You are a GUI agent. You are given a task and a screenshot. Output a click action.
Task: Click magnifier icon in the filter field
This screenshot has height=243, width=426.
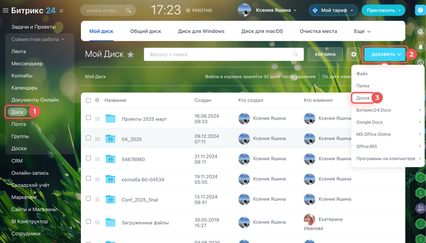pyautogui.click(x=295, y=54)
